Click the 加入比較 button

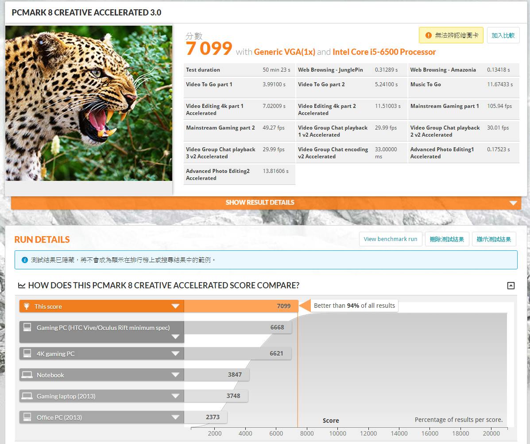503,35
